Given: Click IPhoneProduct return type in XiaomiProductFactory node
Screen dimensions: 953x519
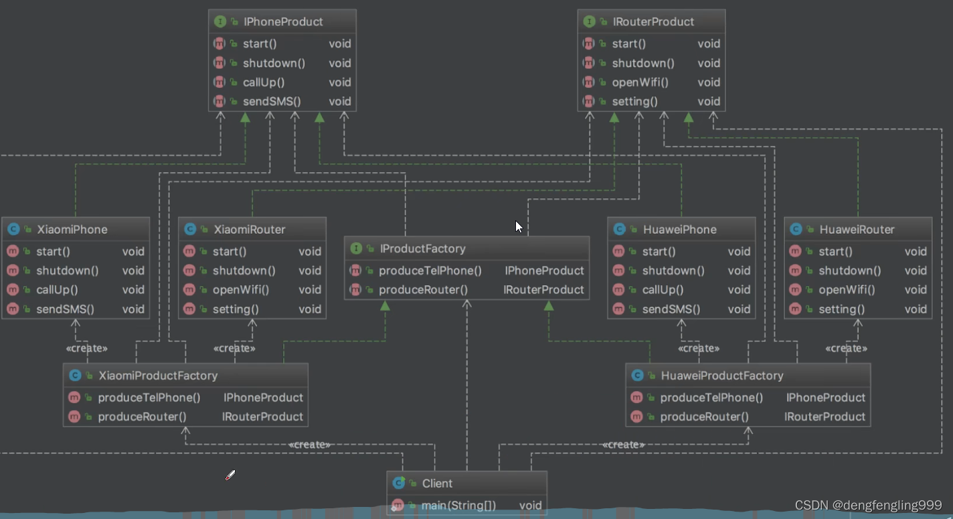Looking at the screenshot, I should point(263,398).
